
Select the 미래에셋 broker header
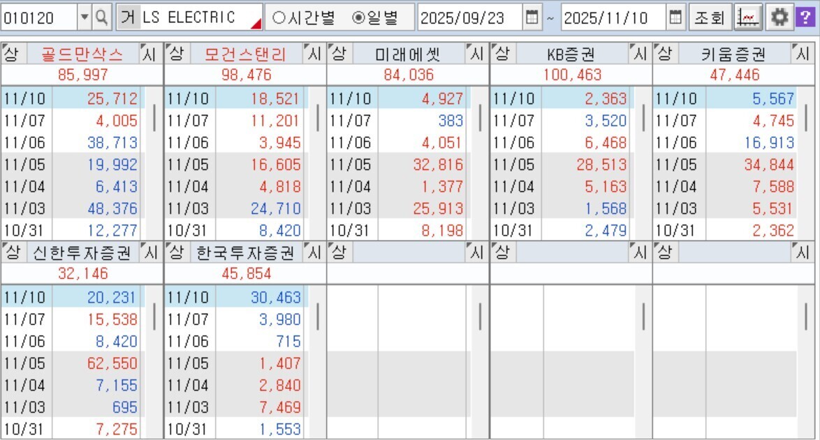coord(409,54)
